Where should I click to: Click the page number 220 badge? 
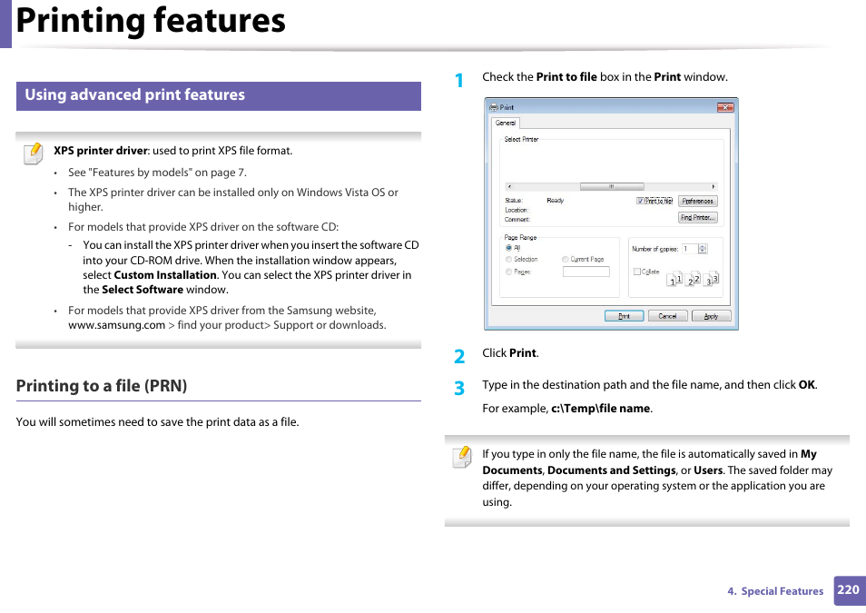click(849, 589)
